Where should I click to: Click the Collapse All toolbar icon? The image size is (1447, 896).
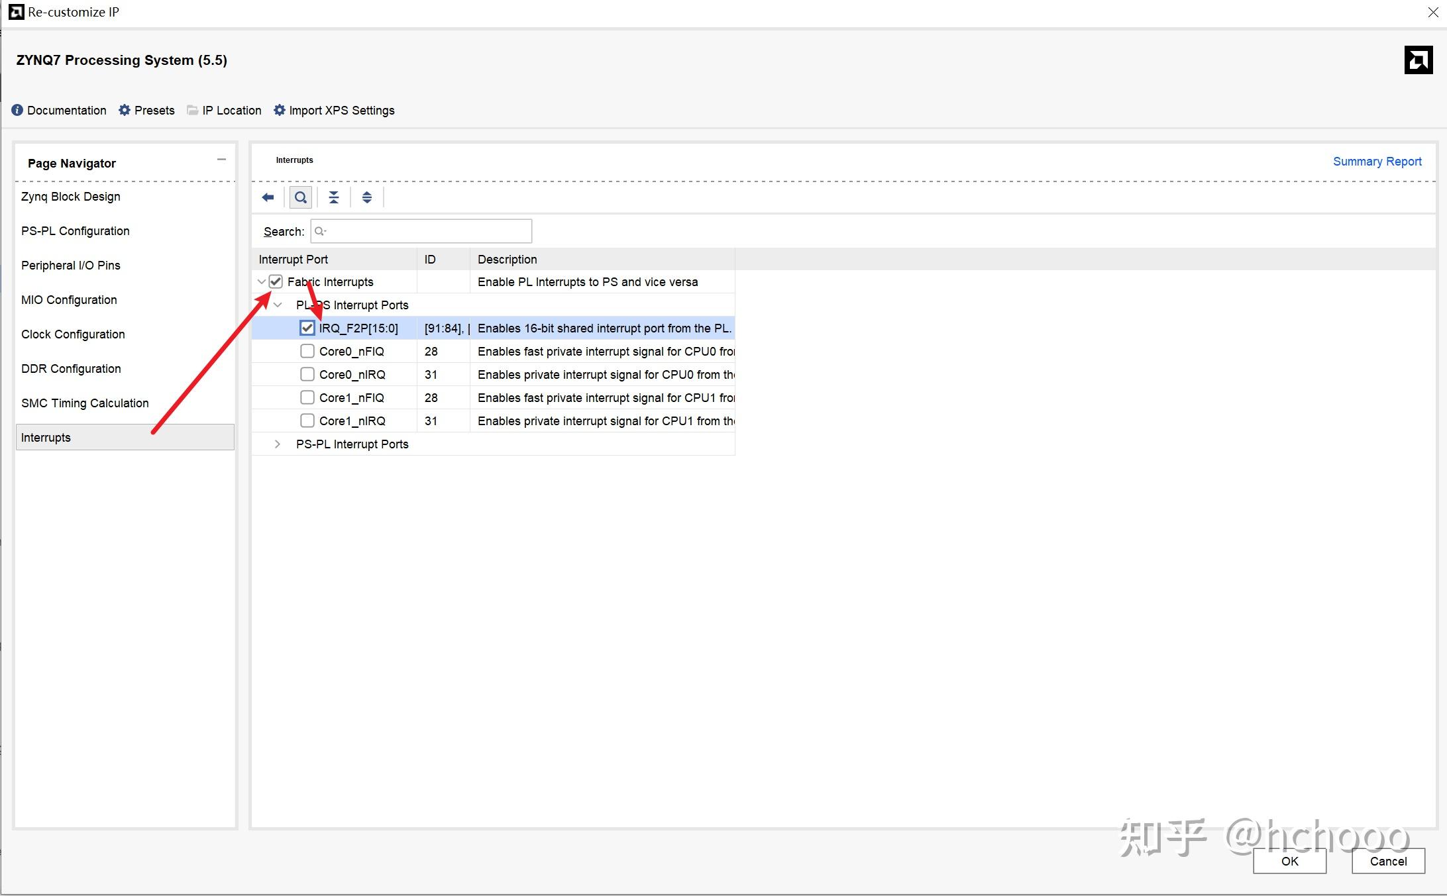(x=334, y=197)
